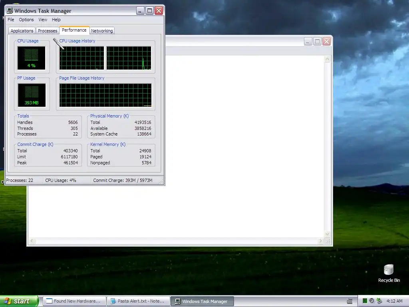Close the Notepad window behind Task Manager
The width and height of the screenshot is (409, 307).
327,42
